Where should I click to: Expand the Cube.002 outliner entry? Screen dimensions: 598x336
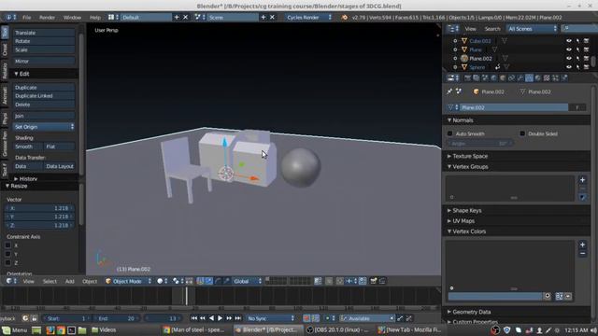pos(455,41)
